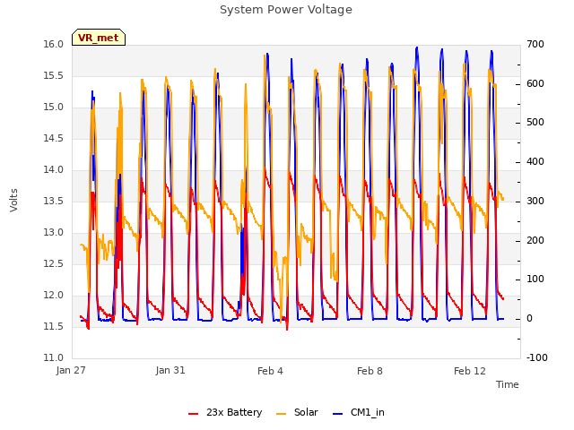
Task: Click the Volts y-axis label
Action: 14,200
